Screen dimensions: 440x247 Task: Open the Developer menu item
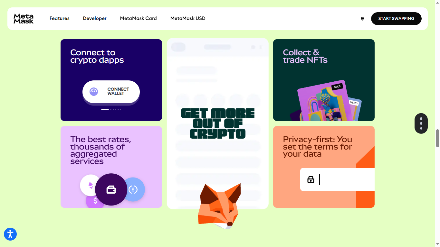[95, 18]
